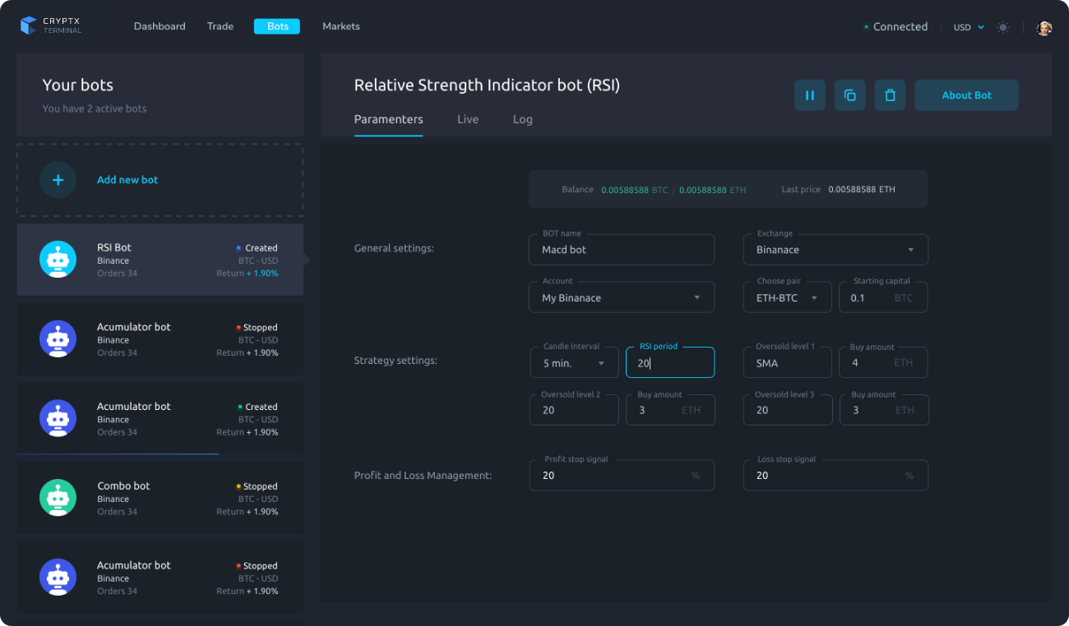Edit the BOT name field
1069x626 pixels.
pos(622,250)
